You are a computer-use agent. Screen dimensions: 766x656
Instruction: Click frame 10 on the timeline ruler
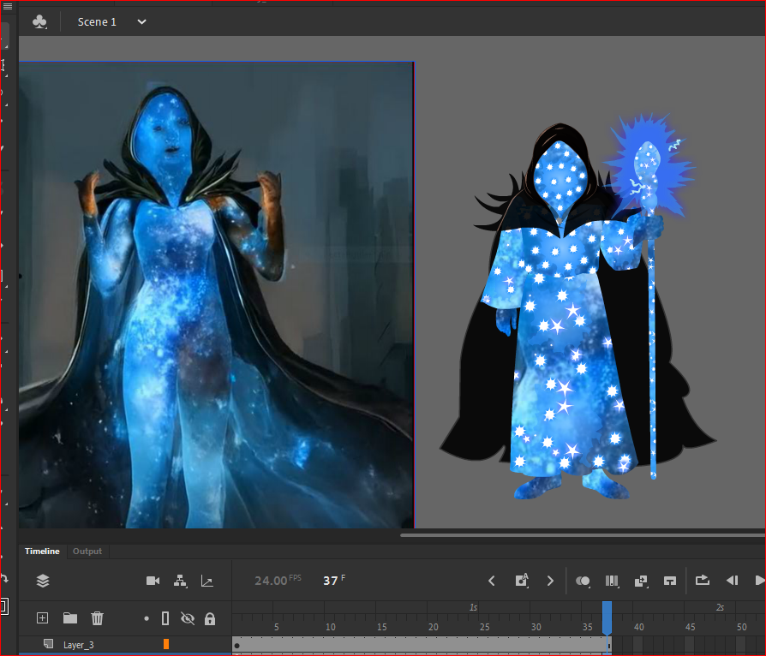click(x=330, y=627)
